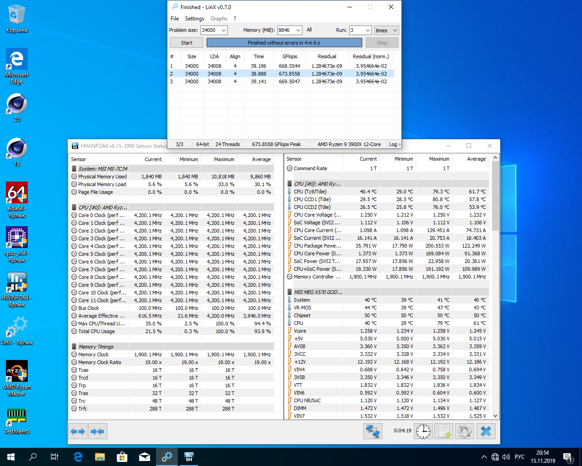The image size is (582, 466).
Task: Open the File menu in LinX
Action: coord(175,19)
